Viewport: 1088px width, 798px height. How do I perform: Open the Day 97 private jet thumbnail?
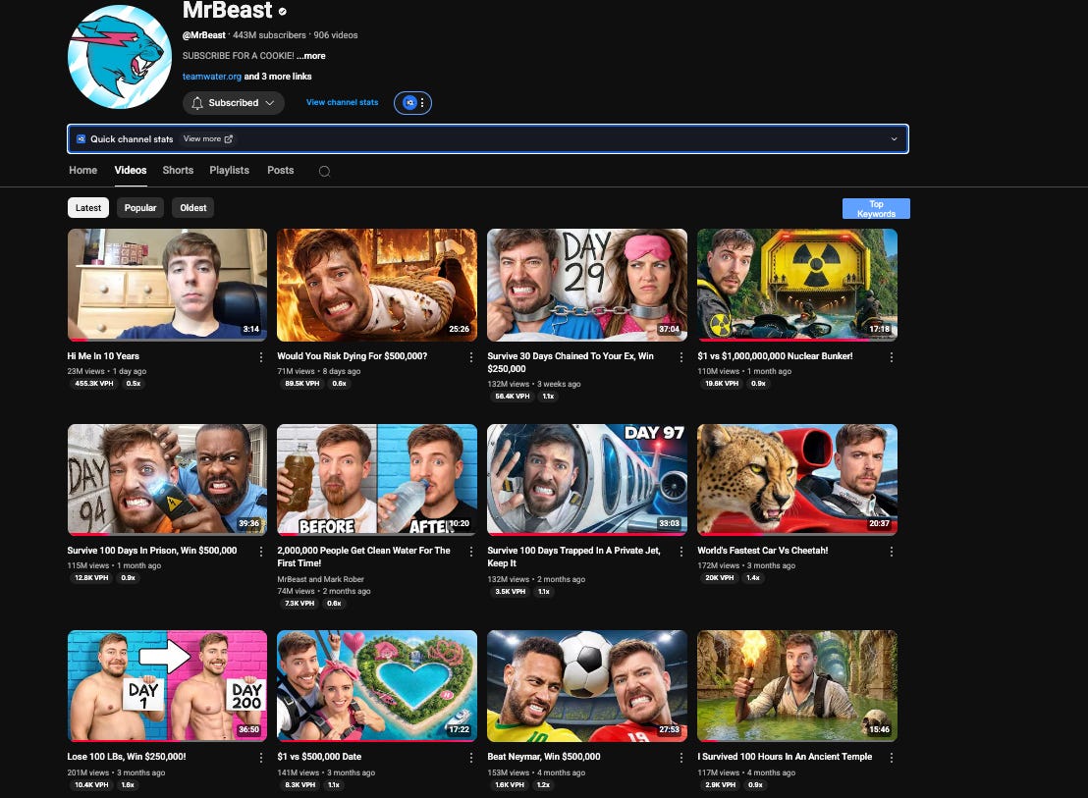[x=587, y=480]
